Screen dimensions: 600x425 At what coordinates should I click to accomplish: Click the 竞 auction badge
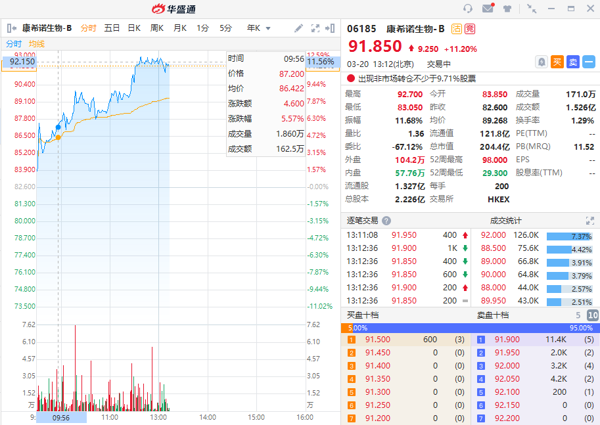[x=469, y=29]
